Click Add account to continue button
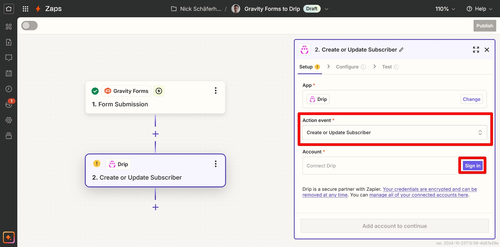Image resolution: width=500 pixels, height=247 pixels. pos(395,226)
